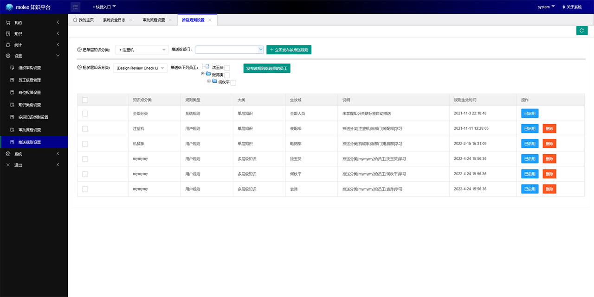Switch to the 我的主页 tab
This screenshot has width=594, height=297.
pyautogui.click(x=84, y=20)
